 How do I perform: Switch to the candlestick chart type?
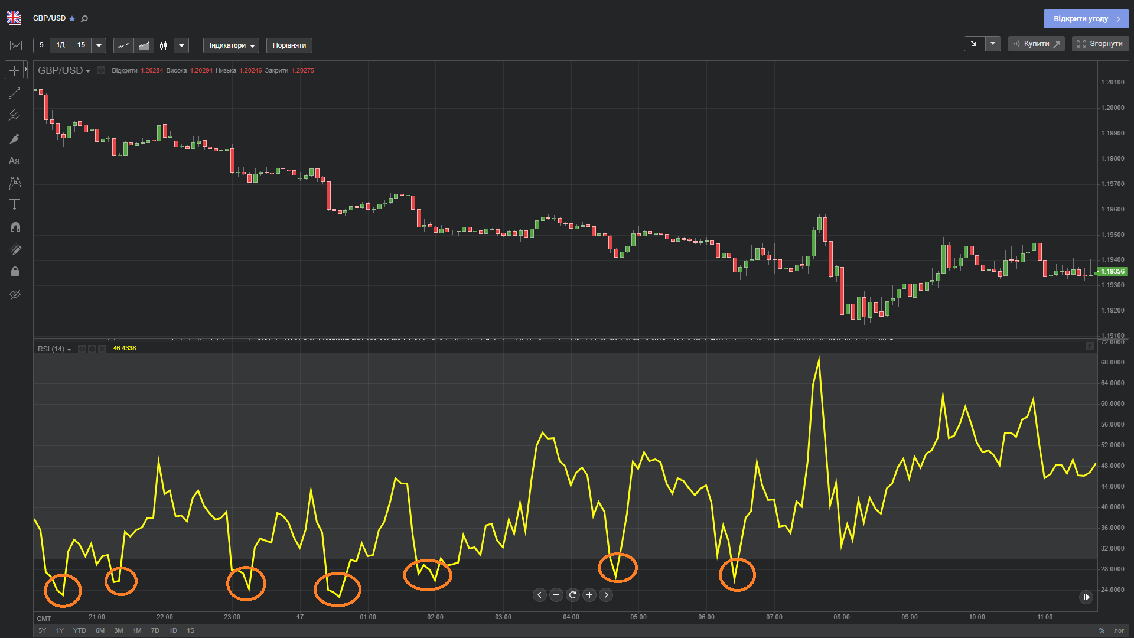coord(164,45)
